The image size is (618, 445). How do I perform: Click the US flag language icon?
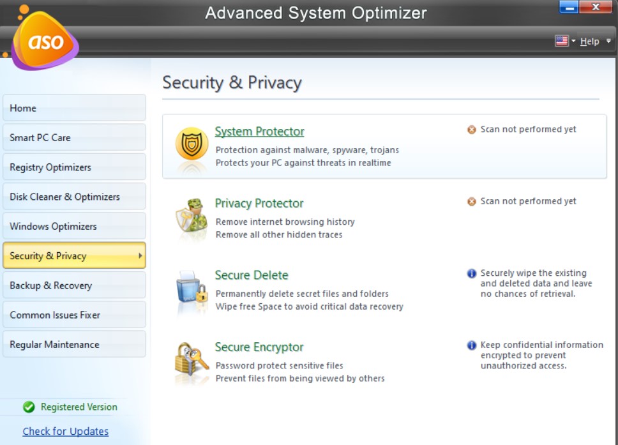(x=561, y=40)
